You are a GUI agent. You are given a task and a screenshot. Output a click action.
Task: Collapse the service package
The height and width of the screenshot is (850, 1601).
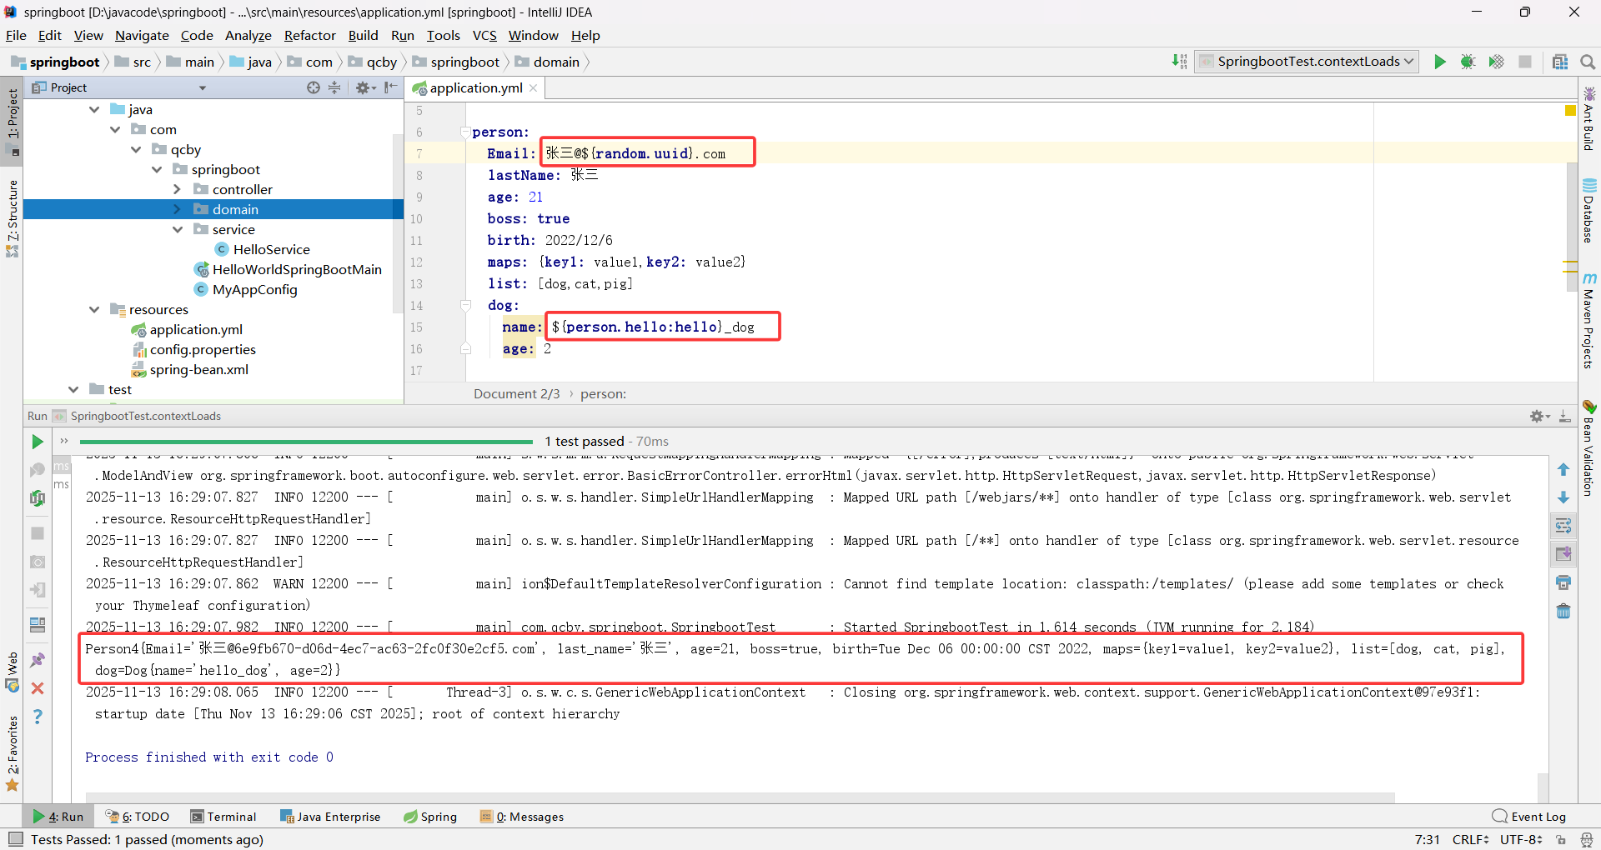point(177,230)
